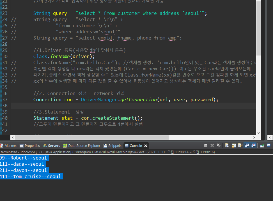The width and height of the screenshot is (273, 201).
Task: Click 'DriverManager' on line 37
Action: 99,100
